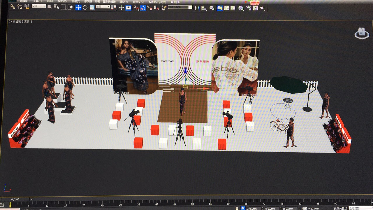Pick the Rectangular Selection Region tool
This screenshot has height=210, width=373.
(63, 7)
